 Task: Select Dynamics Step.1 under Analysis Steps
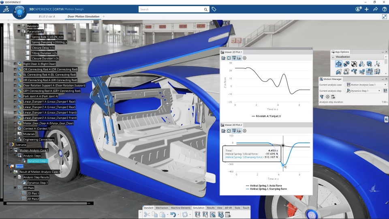pos(37,161)
